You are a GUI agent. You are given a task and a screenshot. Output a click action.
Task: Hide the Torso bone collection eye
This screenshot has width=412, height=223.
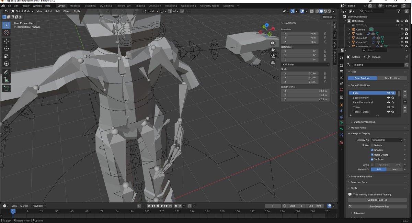click(388, 107)
